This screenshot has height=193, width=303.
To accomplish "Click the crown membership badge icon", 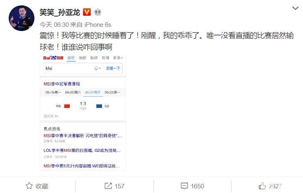I will 97,12.
